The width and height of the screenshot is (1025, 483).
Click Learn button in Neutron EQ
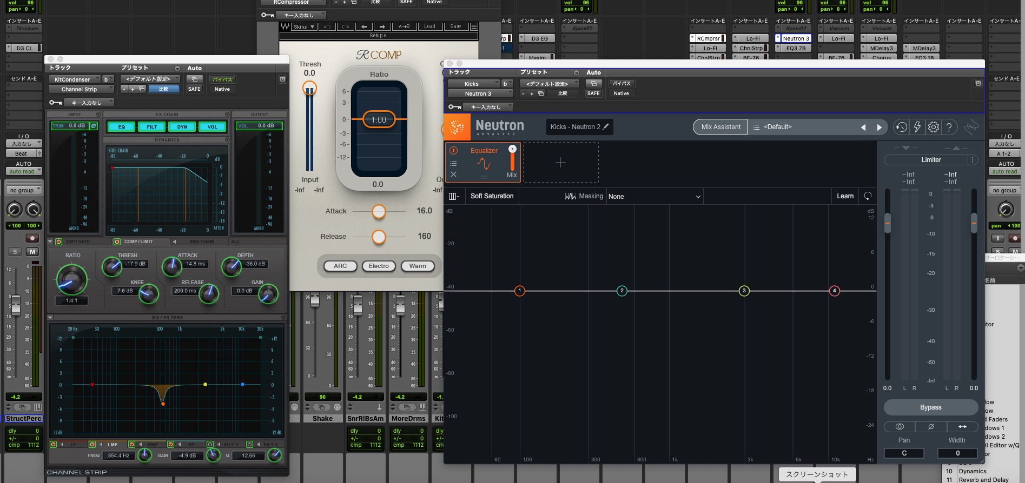pyautogui.click(x=845, y=196)
